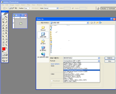The height and width of the screenshot is (94, 116).
Task: Select the Paint Bucket tool
Action: (6, 31)
